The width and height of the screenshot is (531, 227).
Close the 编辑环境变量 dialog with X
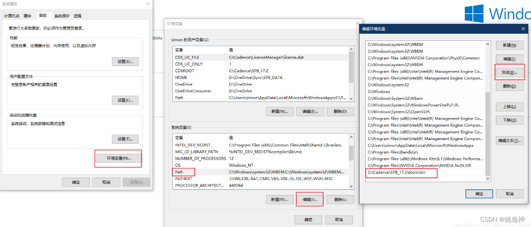[523, 29]
